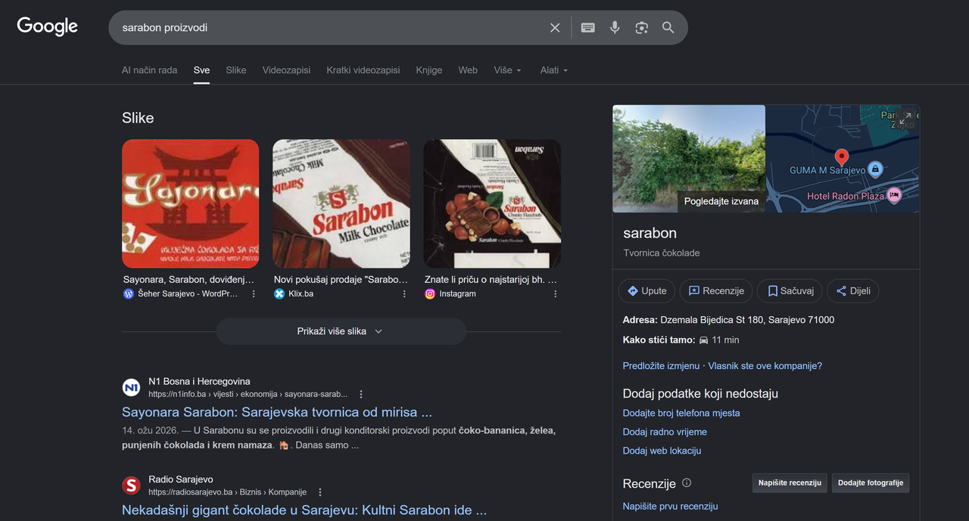The height and width of the screenshot is (521, 969).
Task: Open the Google logo homepage link
Action: click(48, 26)
